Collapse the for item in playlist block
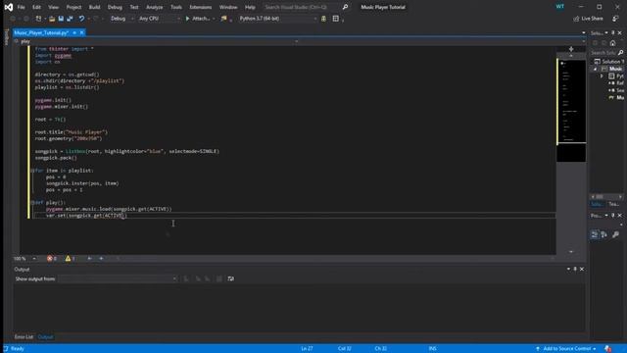The image size is (627, 353). 32,171
